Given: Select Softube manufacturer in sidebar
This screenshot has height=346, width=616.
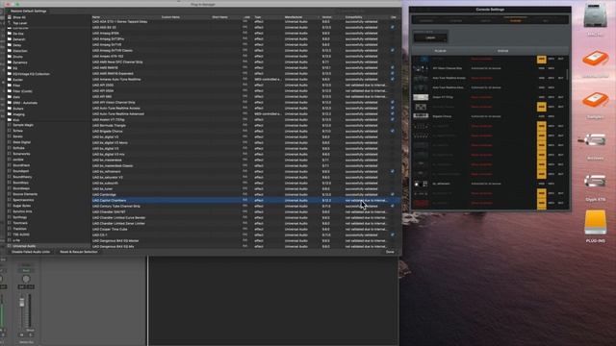Looking at the screenshot, I should click(x=18, y=148).
